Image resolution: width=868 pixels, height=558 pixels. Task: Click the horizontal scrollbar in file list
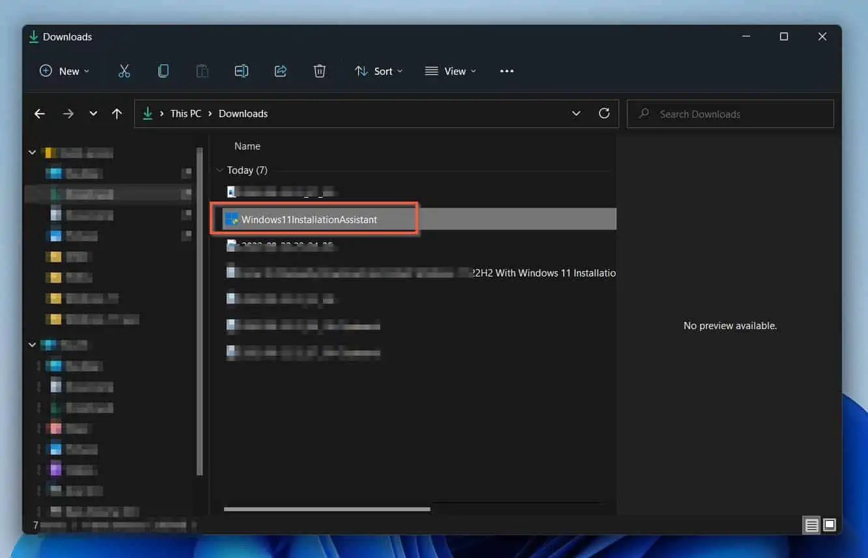pyautogui.click(x=327, y=509)
